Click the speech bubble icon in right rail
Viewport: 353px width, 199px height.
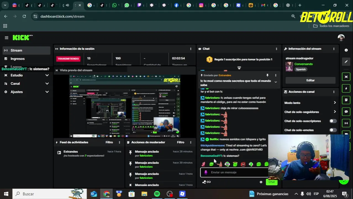pyautogui.click(x=346, y=112)
